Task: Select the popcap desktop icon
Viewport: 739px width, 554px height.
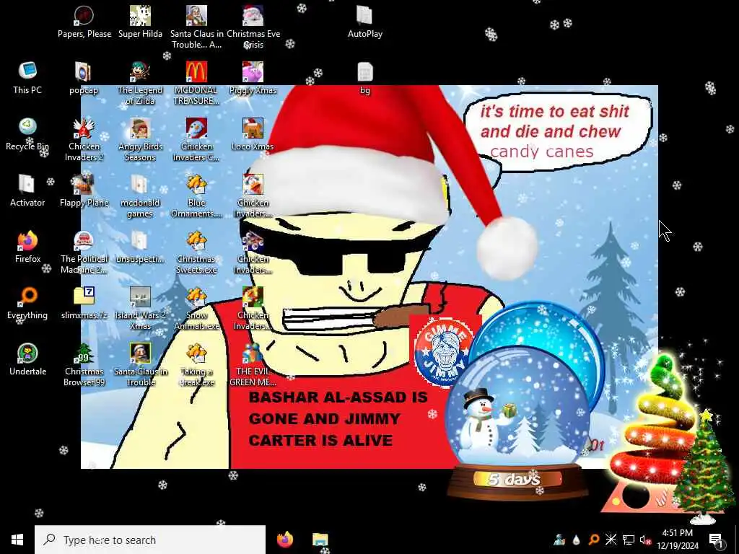Action: (84, 78)
